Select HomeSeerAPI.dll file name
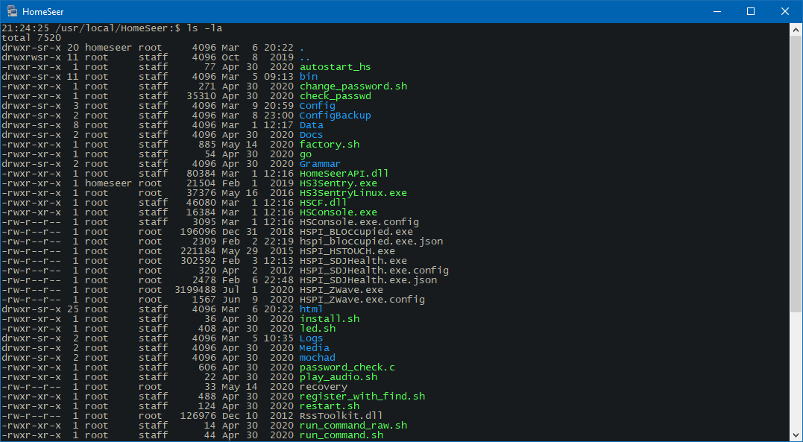This screenshot has height=442, width=803. [x=344, y=174]
